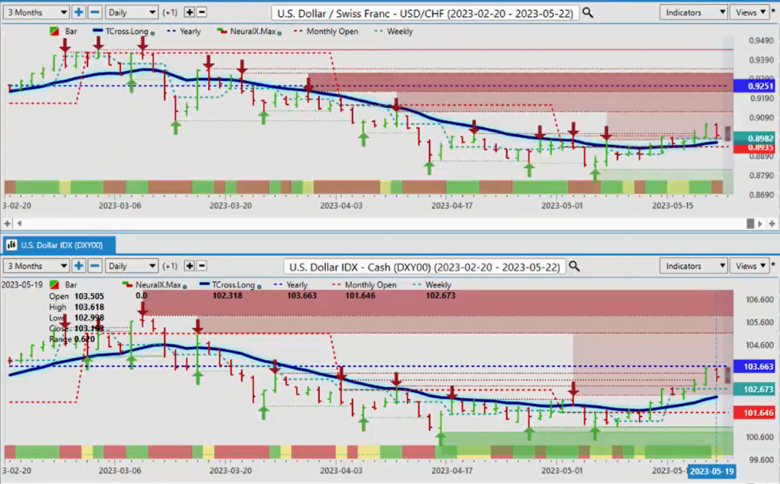Viewport: 780px width, 484px height.
Task: Select the Range value 0.620
Action: [84, 339]
